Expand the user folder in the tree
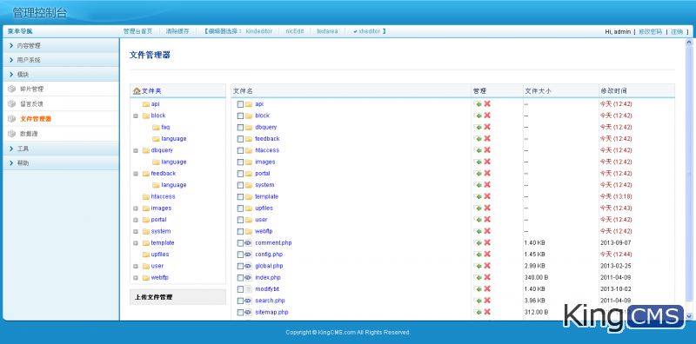 click(x=136, y=266)
